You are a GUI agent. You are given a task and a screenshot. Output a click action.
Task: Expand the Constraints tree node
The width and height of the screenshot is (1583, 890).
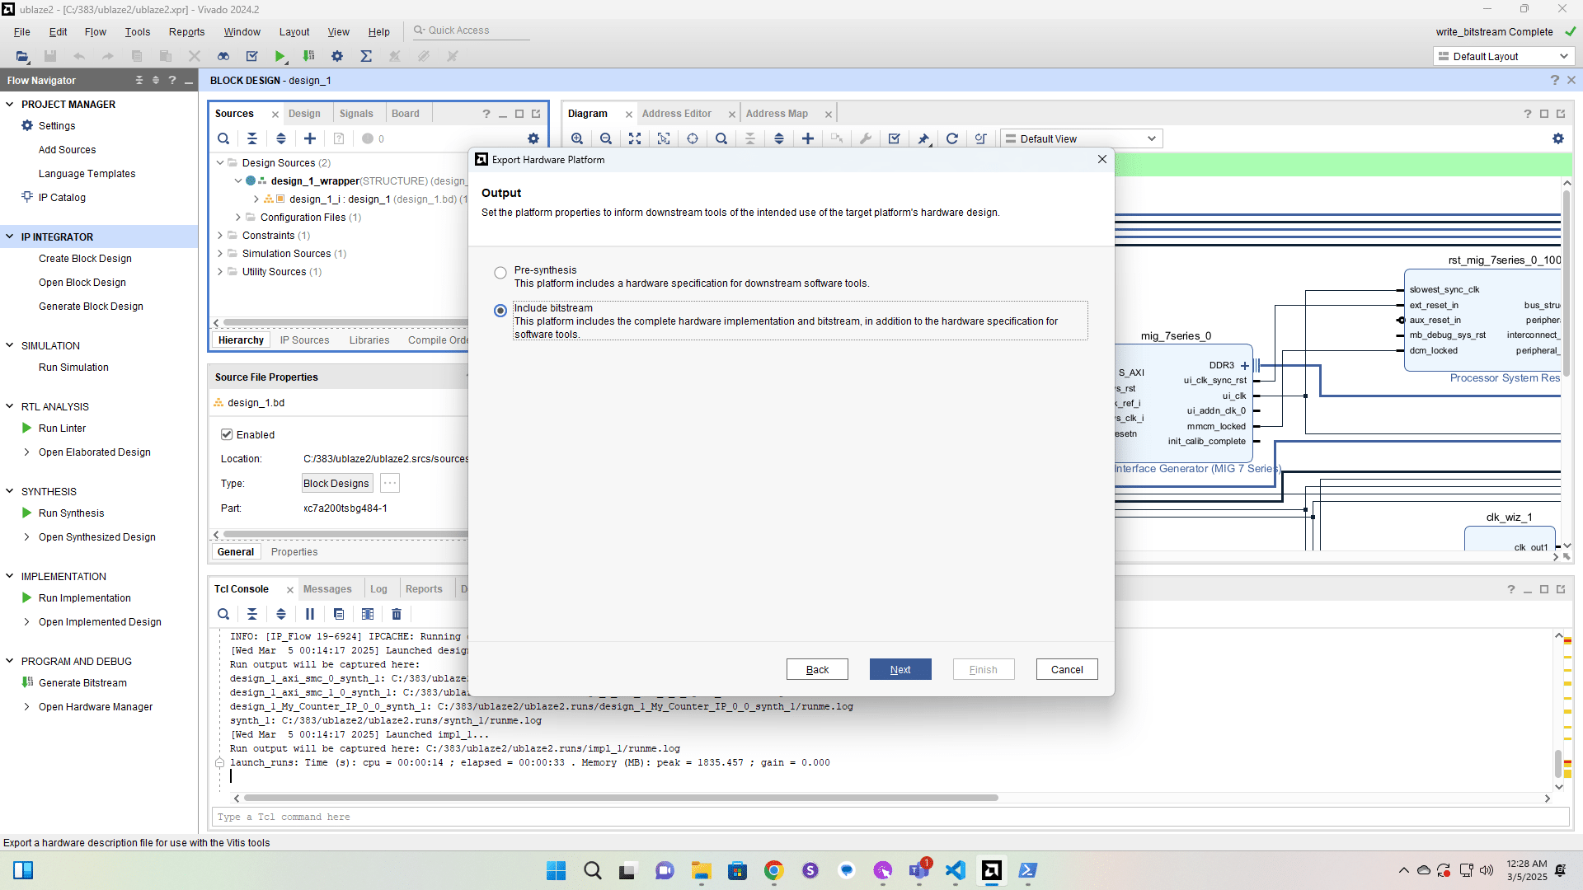coord(220,236)
